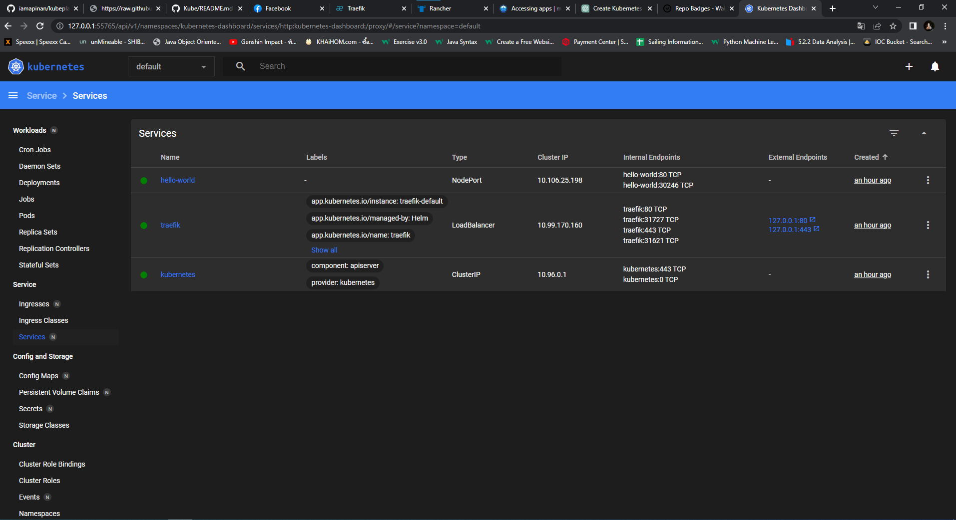Collapse the Services card with the chevron
The height and width of the screenshot is (520, 956).
point(924,133)
